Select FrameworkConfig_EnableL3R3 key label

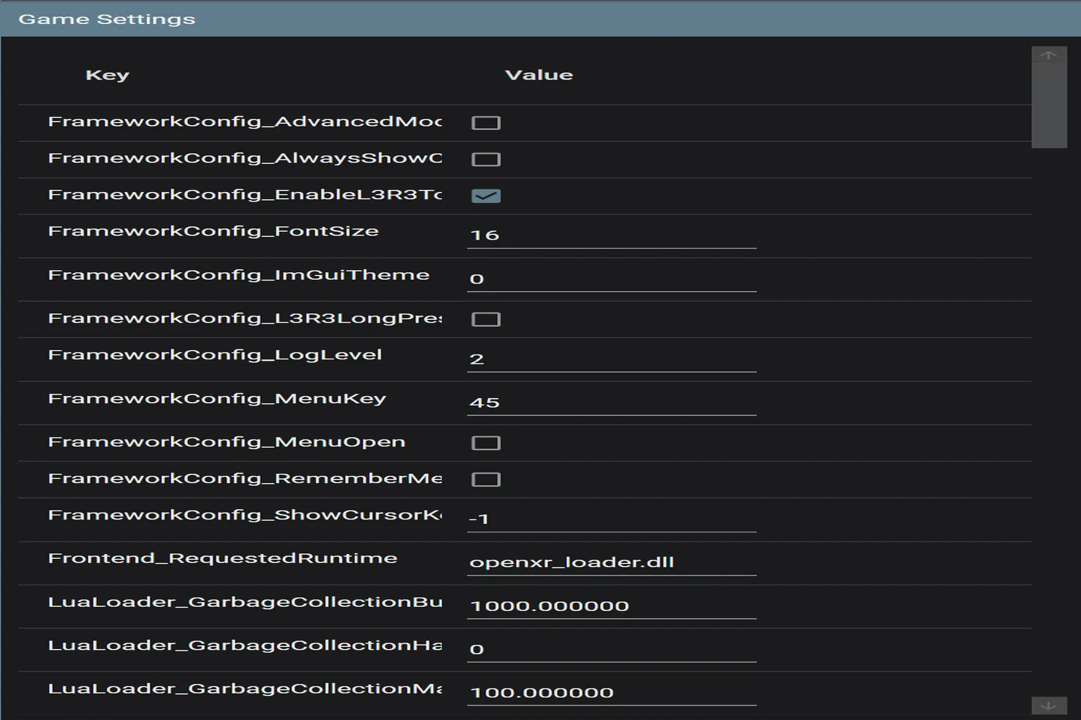(x=245, y=195)
